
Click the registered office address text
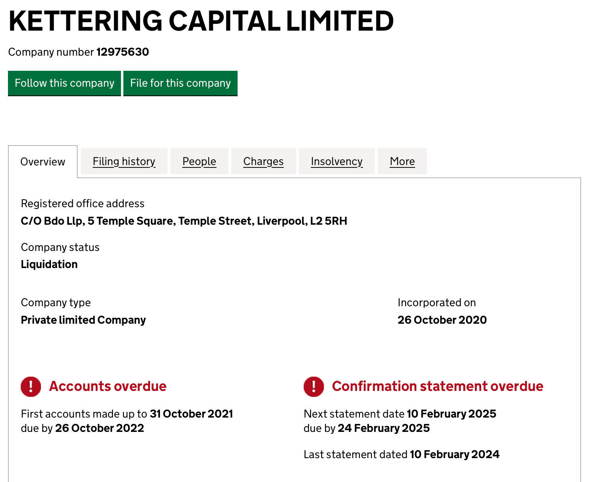click(184, 221)
